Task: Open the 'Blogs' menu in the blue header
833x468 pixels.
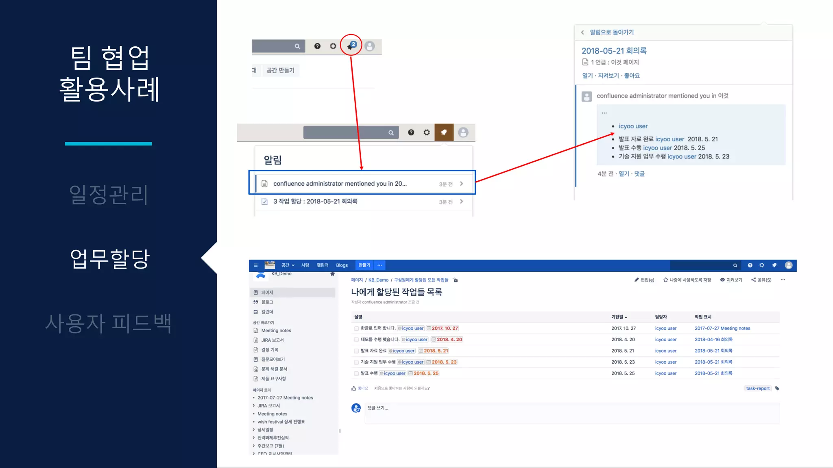Action: pyautogui.click(x=342, y=265)
